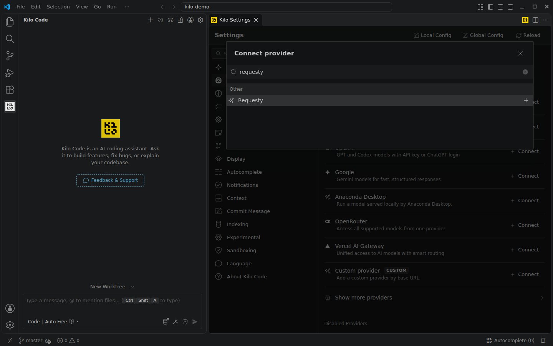Close the Connect provider dialog
Viewport: 553px width, 346px height.
[x=521, y=53]
